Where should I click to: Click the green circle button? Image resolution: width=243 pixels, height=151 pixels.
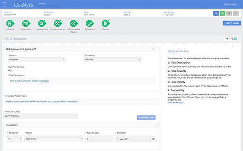click(222, 13)
